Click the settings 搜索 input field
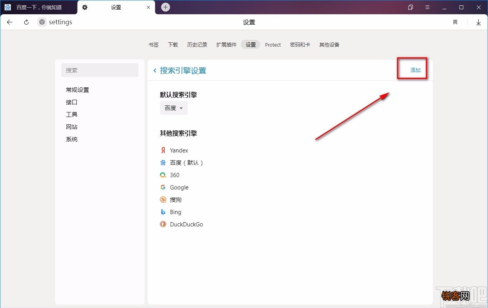 click(100, 70)
